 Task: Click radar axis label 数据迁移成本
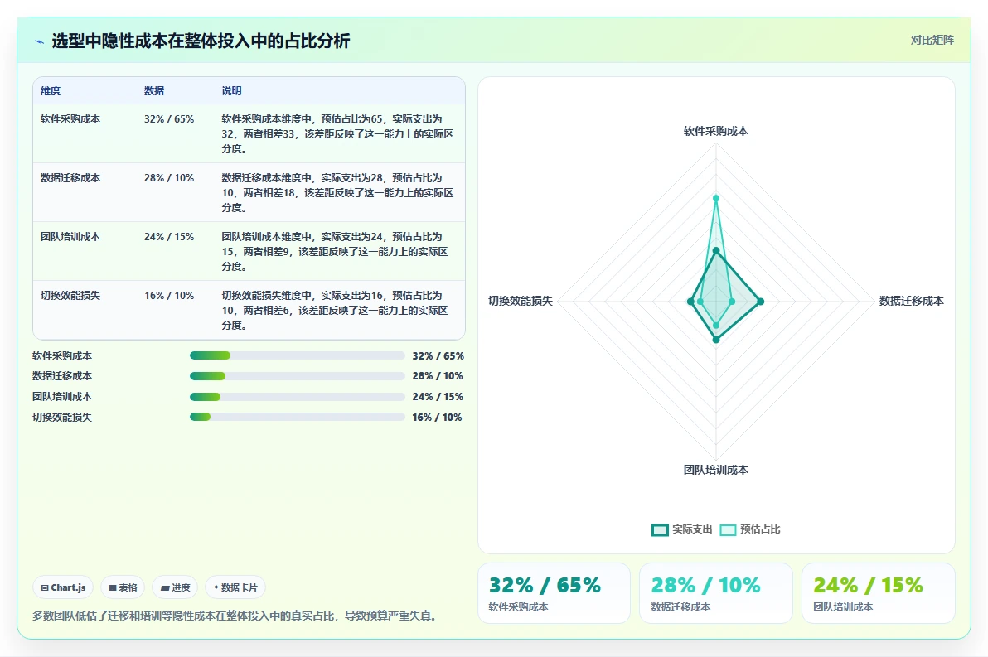tap(911, 301)
